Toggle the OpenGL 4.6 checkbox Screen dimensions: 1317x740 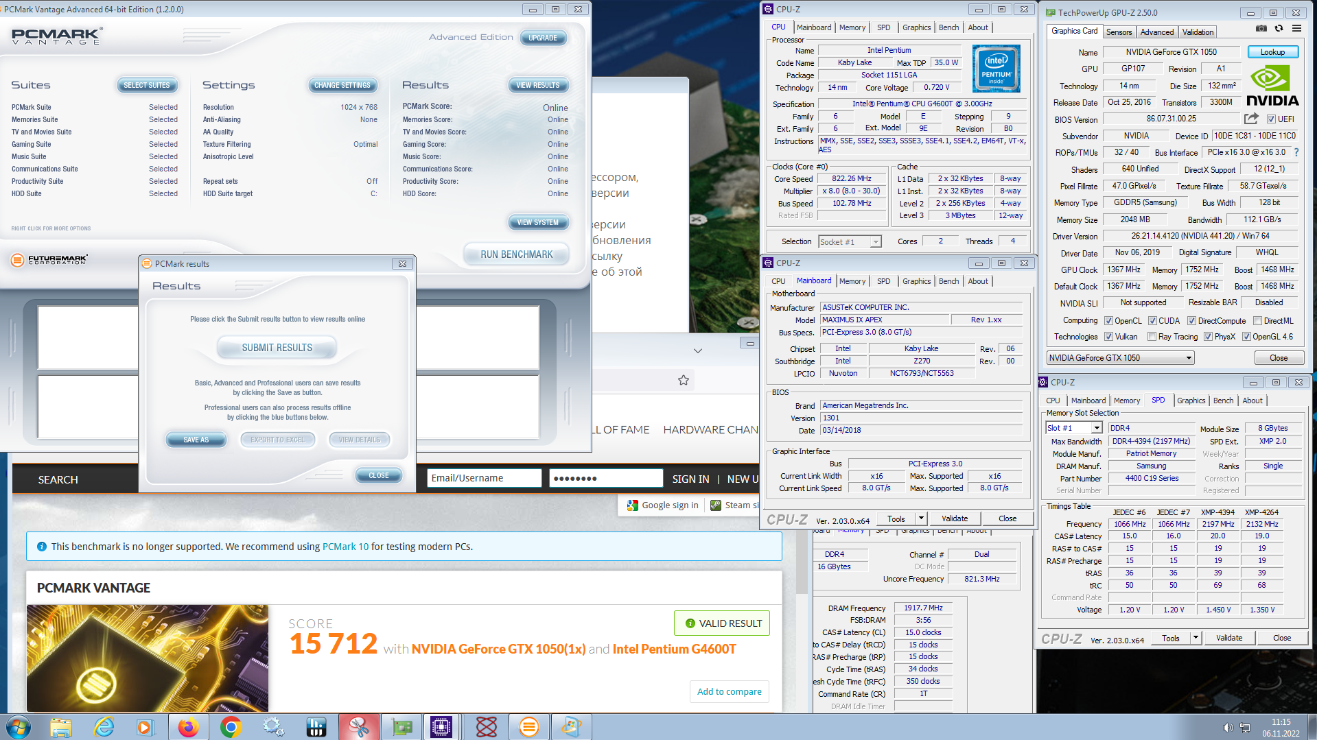(1246, 337)
